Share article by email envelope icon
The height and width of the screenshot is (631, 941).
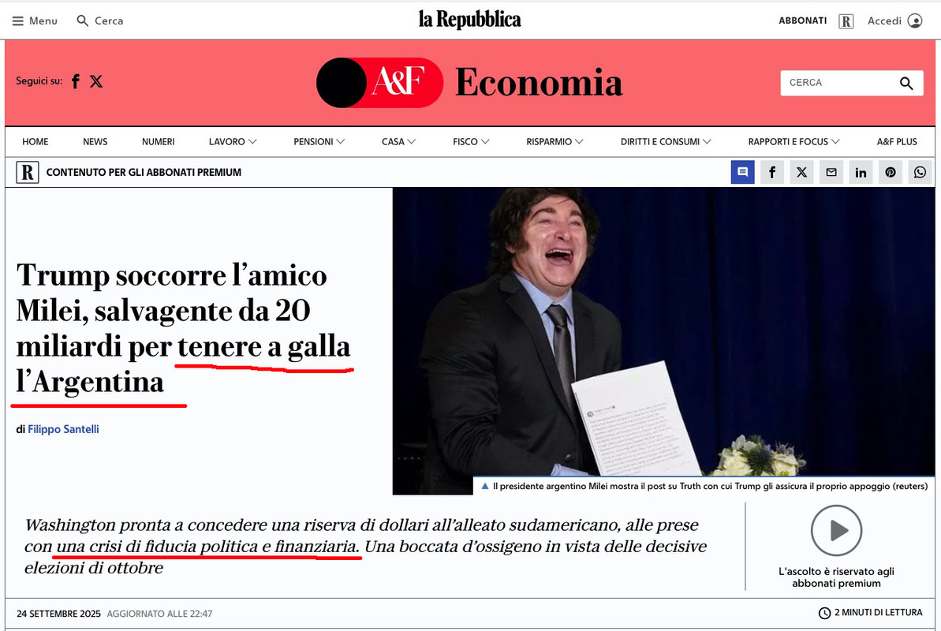pyautogui.click(x=831, y=172)
